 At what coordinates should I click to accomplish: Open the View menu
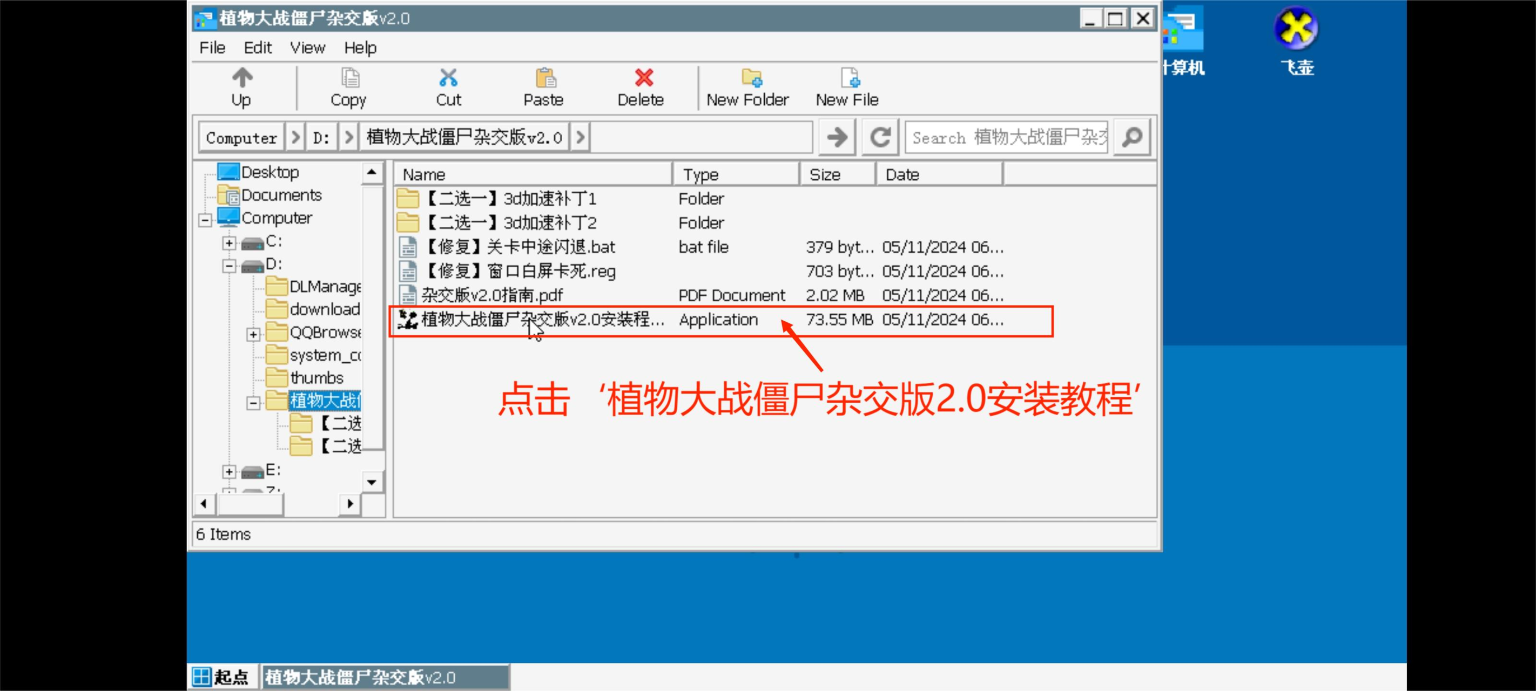pyautogui.click(x=304, y=47)
